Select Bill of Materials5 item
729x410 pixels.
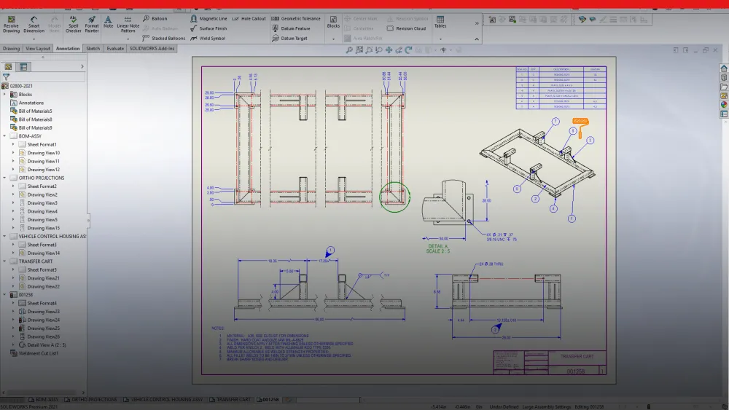[31, 111]
